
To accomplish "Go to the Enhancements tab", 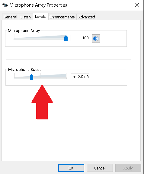I will coord(62,17).
